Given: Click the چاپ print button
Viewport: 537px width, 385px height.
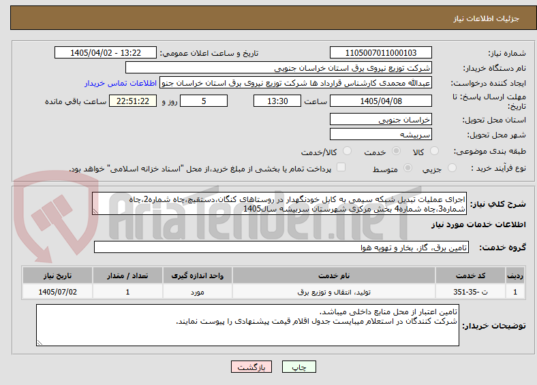Looking at the screenshot, I should click(x=299, y=367).
